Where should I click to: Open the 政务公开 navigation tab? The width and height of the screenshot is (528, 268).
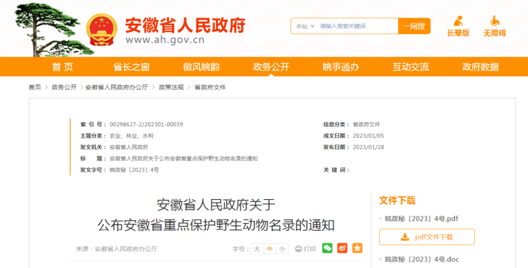click(271, 67)
